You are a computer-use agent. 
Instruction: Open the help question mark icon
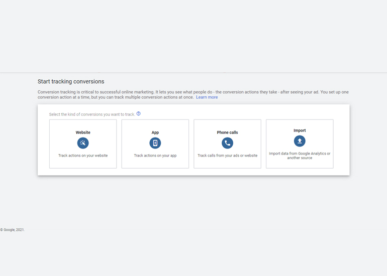[138, 113]
